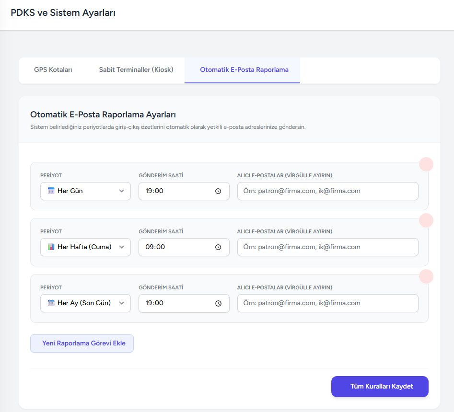This screenshot has width=454, height=412.
Task: Open the Her Hafta (Cuma) period dropdown
Action: pos(85,247)
